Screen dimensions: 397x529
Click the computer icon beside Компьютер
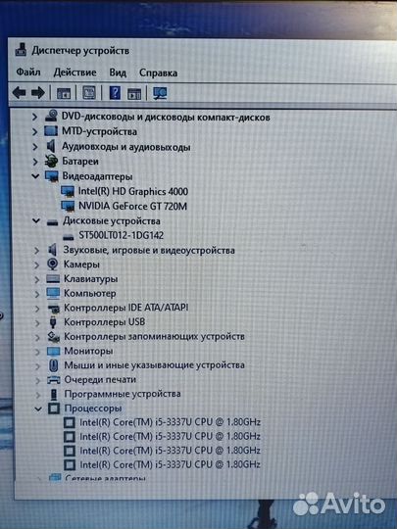(x=53, y=293)
